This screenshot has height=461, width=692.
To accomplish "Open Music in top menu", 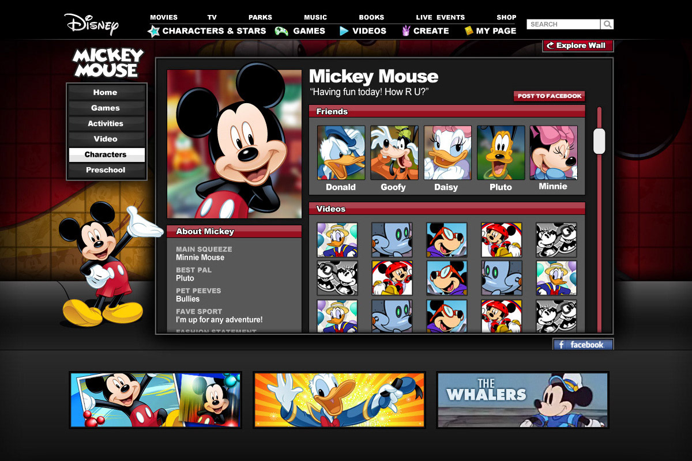I will tap(315, 17).
